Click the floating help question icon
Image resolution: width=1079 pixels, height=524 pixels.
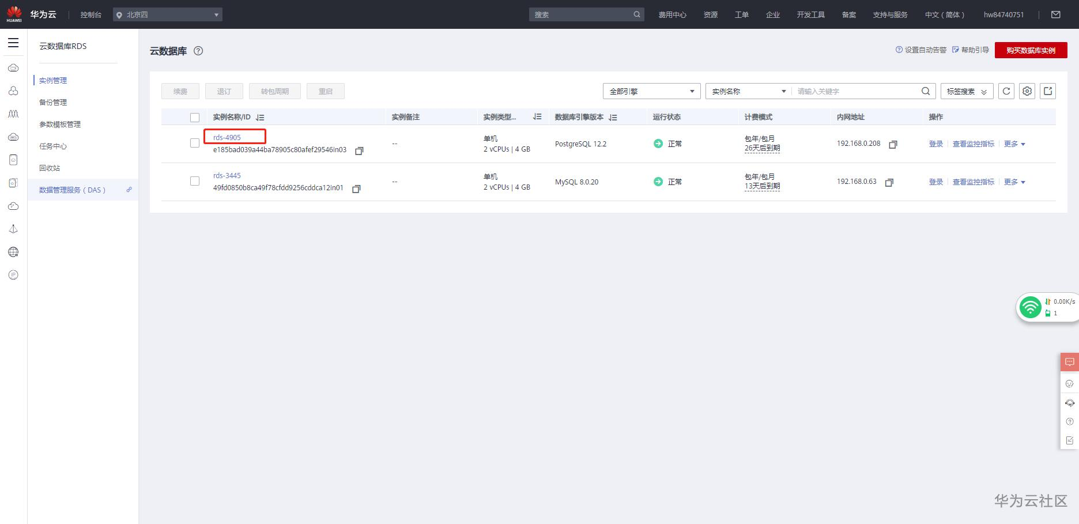coord(1070,421)
